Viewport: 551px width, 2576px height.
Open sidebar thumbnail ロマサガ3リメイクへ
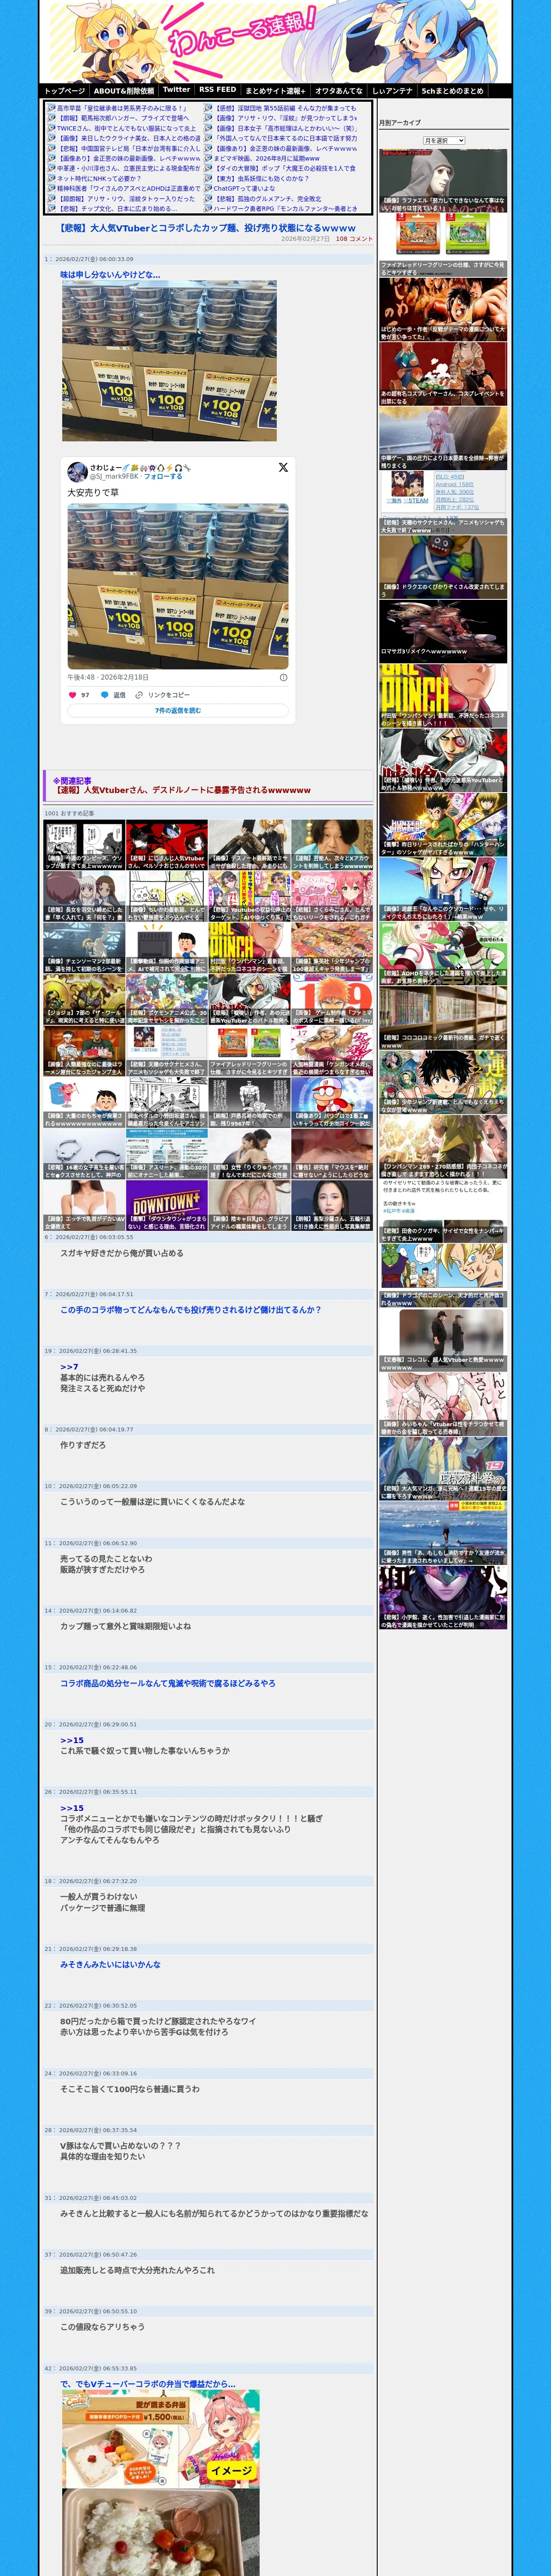pyautogui.click(x=443, y=631)
